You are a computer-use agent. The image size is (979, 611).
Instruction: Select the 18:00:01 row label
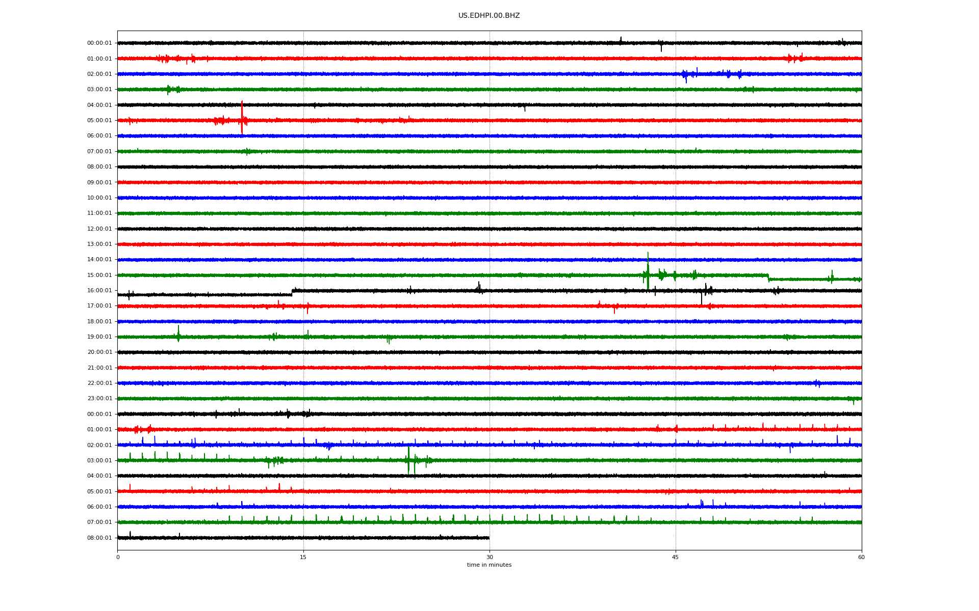point(99,321)
